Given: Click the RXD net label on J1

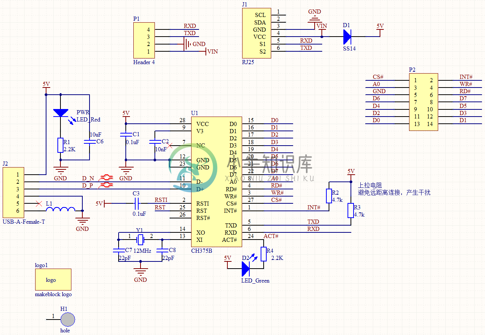Looking at the screenshot, I should [x=306, y=40].
